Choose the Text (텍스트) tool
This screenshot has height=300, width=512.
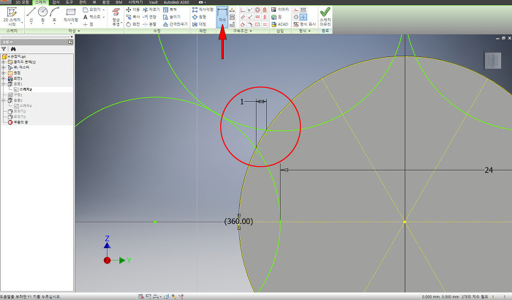[x=92, y=17]
